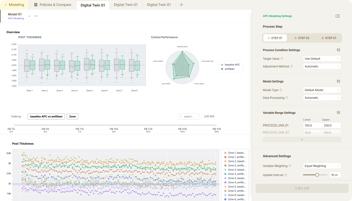Open Model 01 more options menu
Viewport: 352px width, 201px height.
[x=36, y=16]
